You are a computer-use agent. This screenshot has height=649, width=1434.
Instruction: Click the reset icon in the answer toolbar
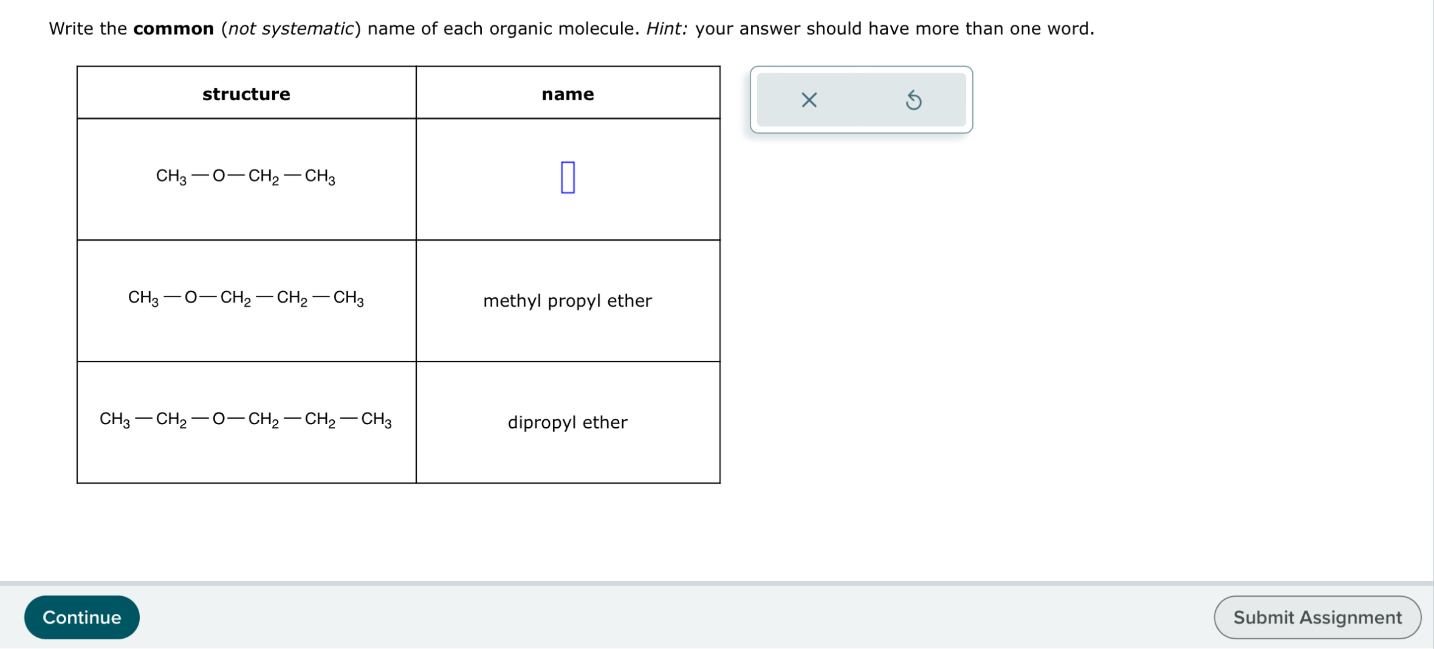[914, 101]
